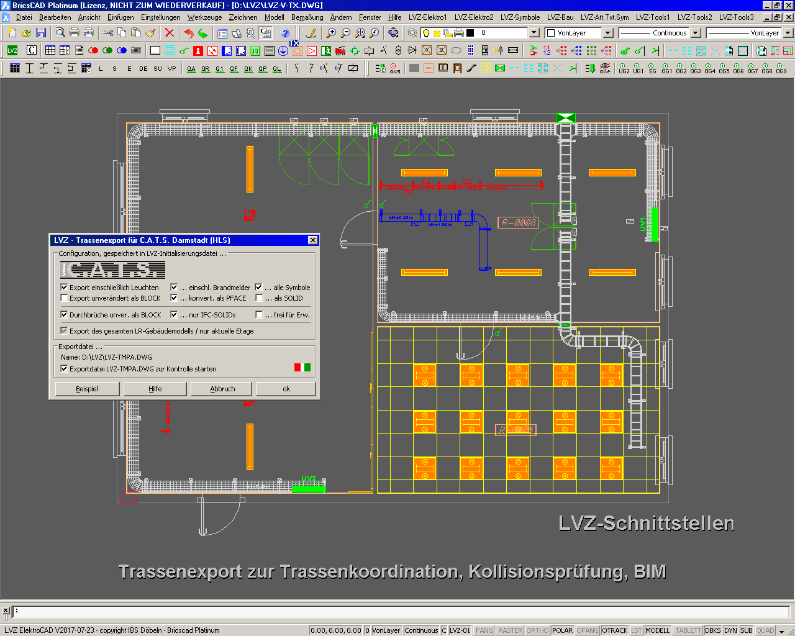
Task: Click the red X Delete icon
Action: point(170,33)
